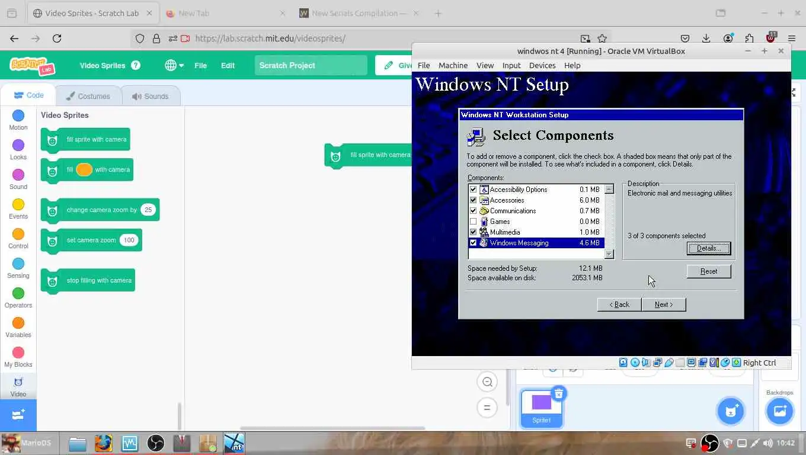Open the language globe dropdown
806x455 pixels.
[x=174, y=65]
